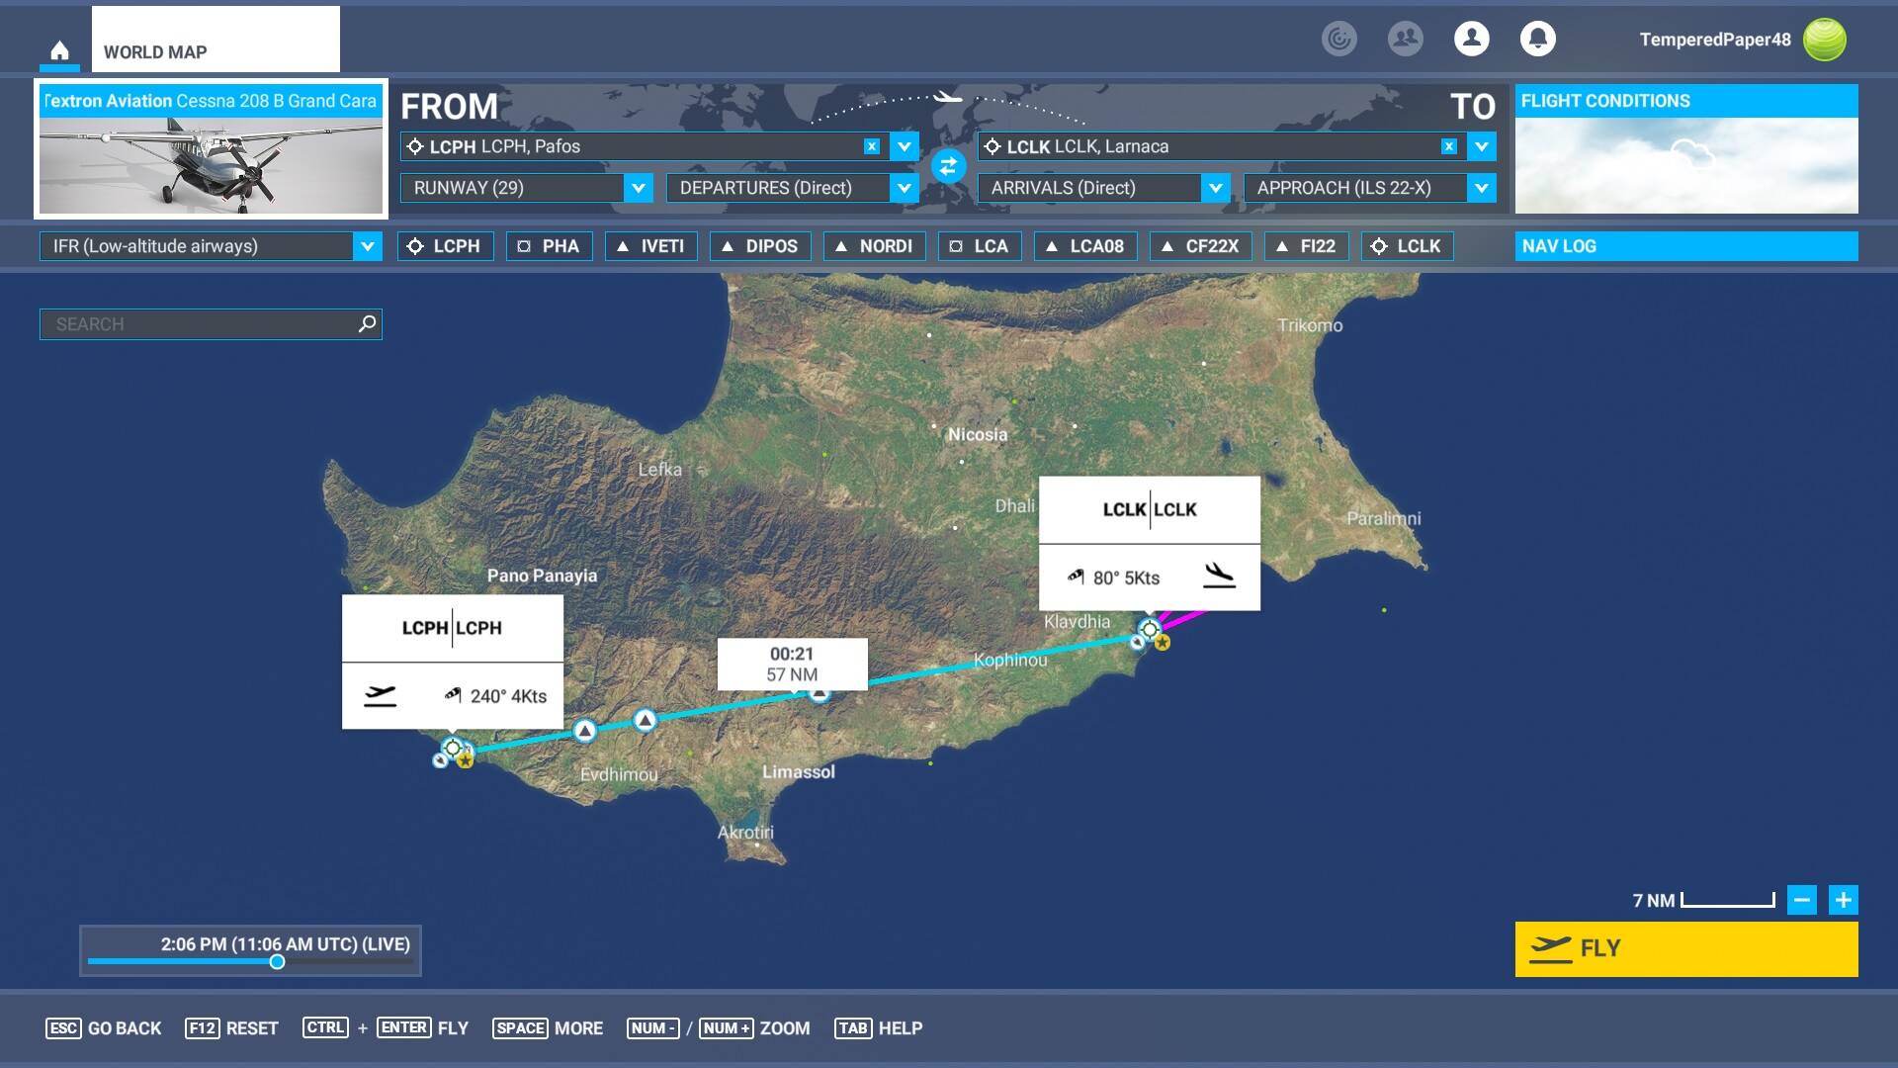Click the search magnifier icon
The image size is (1898, 1068).
tap(367, 323)
